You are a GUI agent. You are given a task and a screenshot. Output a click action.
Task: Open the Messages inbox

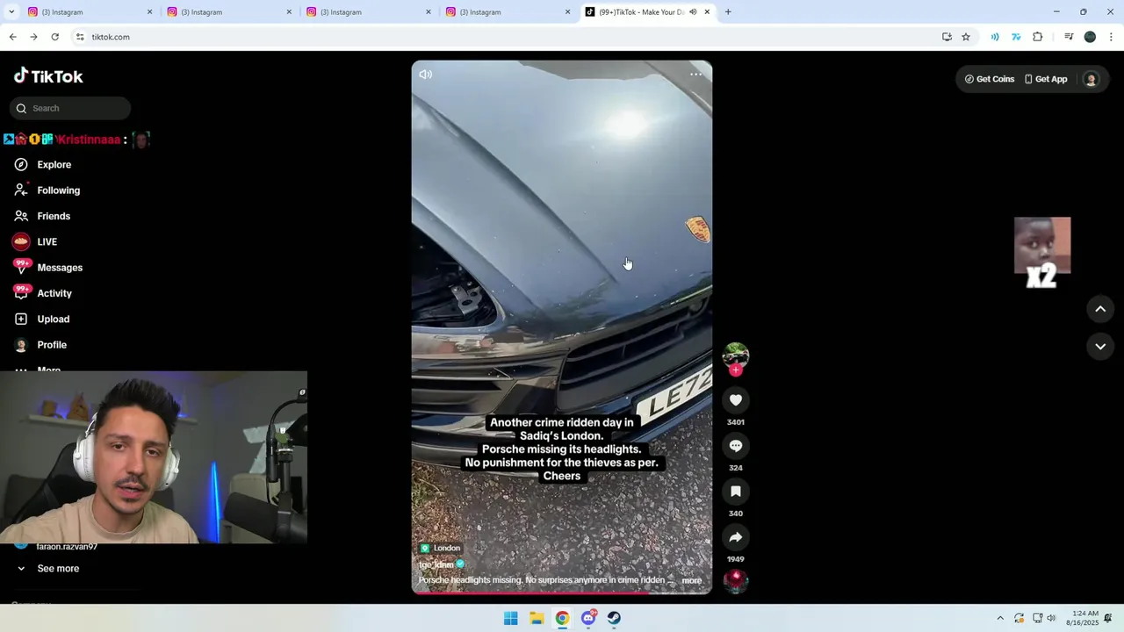59,268
